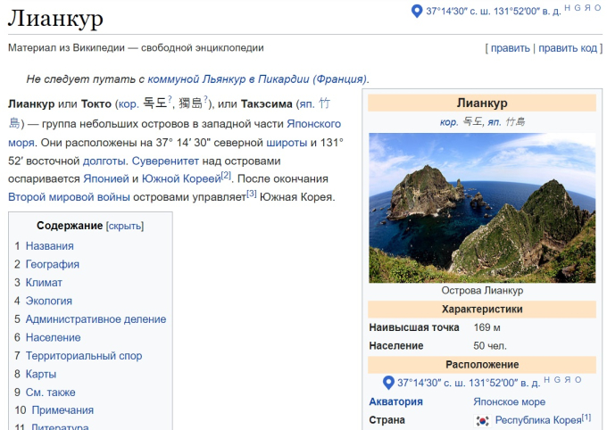
Task: Click the «169 м» highest point value
Action: (486, 327)
